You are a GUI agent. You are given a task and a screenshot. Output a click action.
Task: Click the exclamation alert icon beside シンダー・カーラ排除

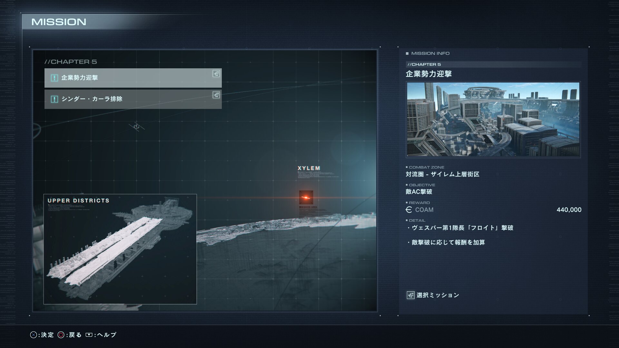click(x=54, y=99)
